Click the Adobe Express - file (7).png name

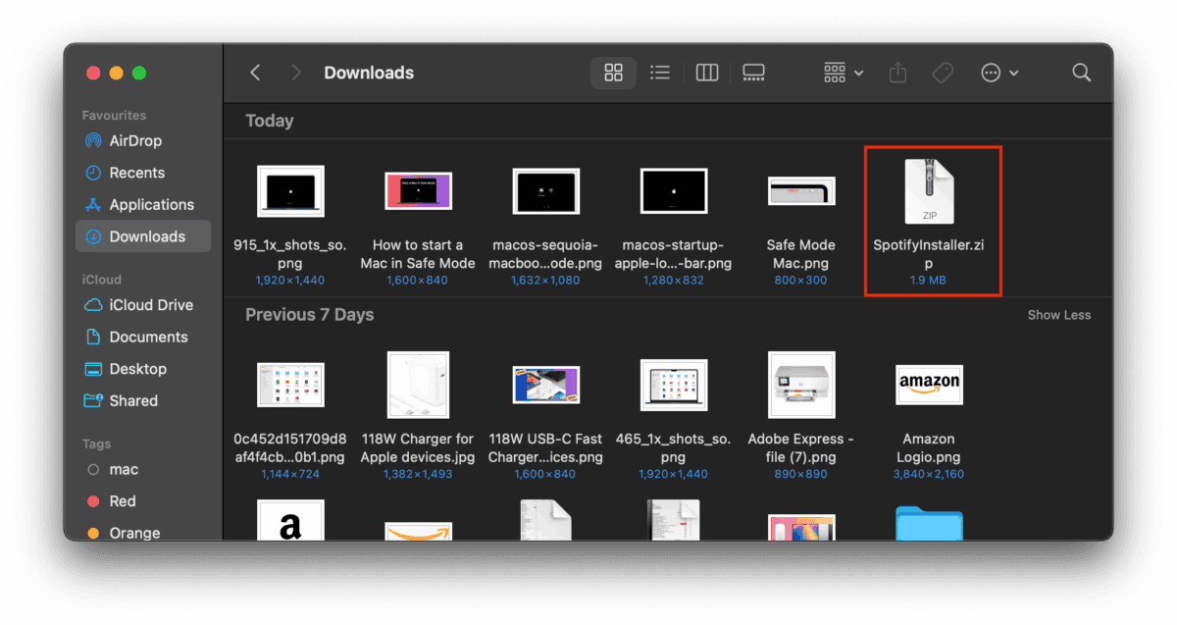[x=801, y=448]
